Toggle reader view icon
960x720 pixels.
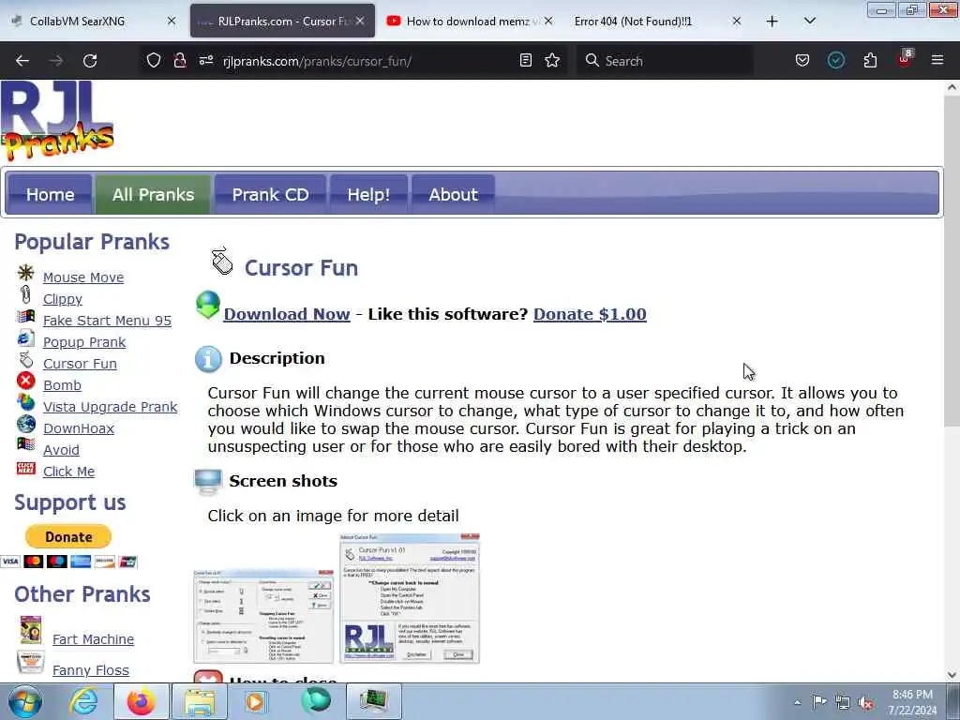click(x=525, y=60)
